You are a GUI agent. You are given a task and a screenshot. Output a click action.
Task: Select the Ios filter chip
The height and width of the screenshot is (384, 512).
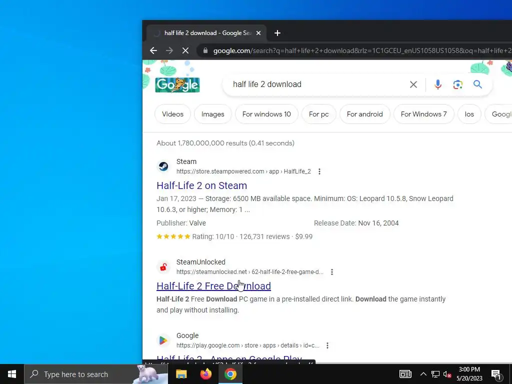point(469,114)
